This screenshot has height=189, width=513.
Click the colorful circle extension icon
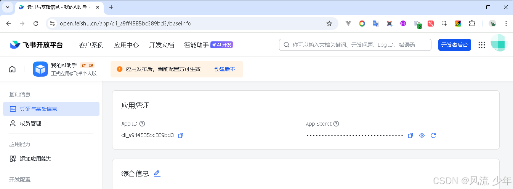[362, 24]
